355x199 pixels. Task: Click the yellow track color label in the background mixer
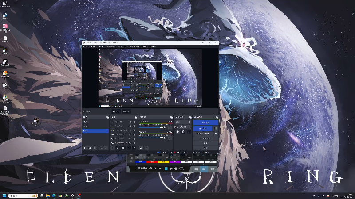point(163,162)
